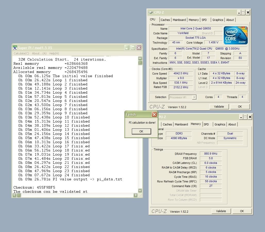Select Memory tab in bottom CPU-Z window
This screenshot has width=265, height=232.
tap(196, 124)
